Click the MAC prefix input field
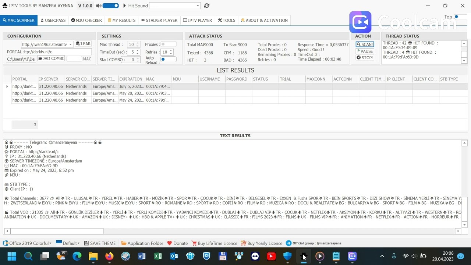 point(74,59)
